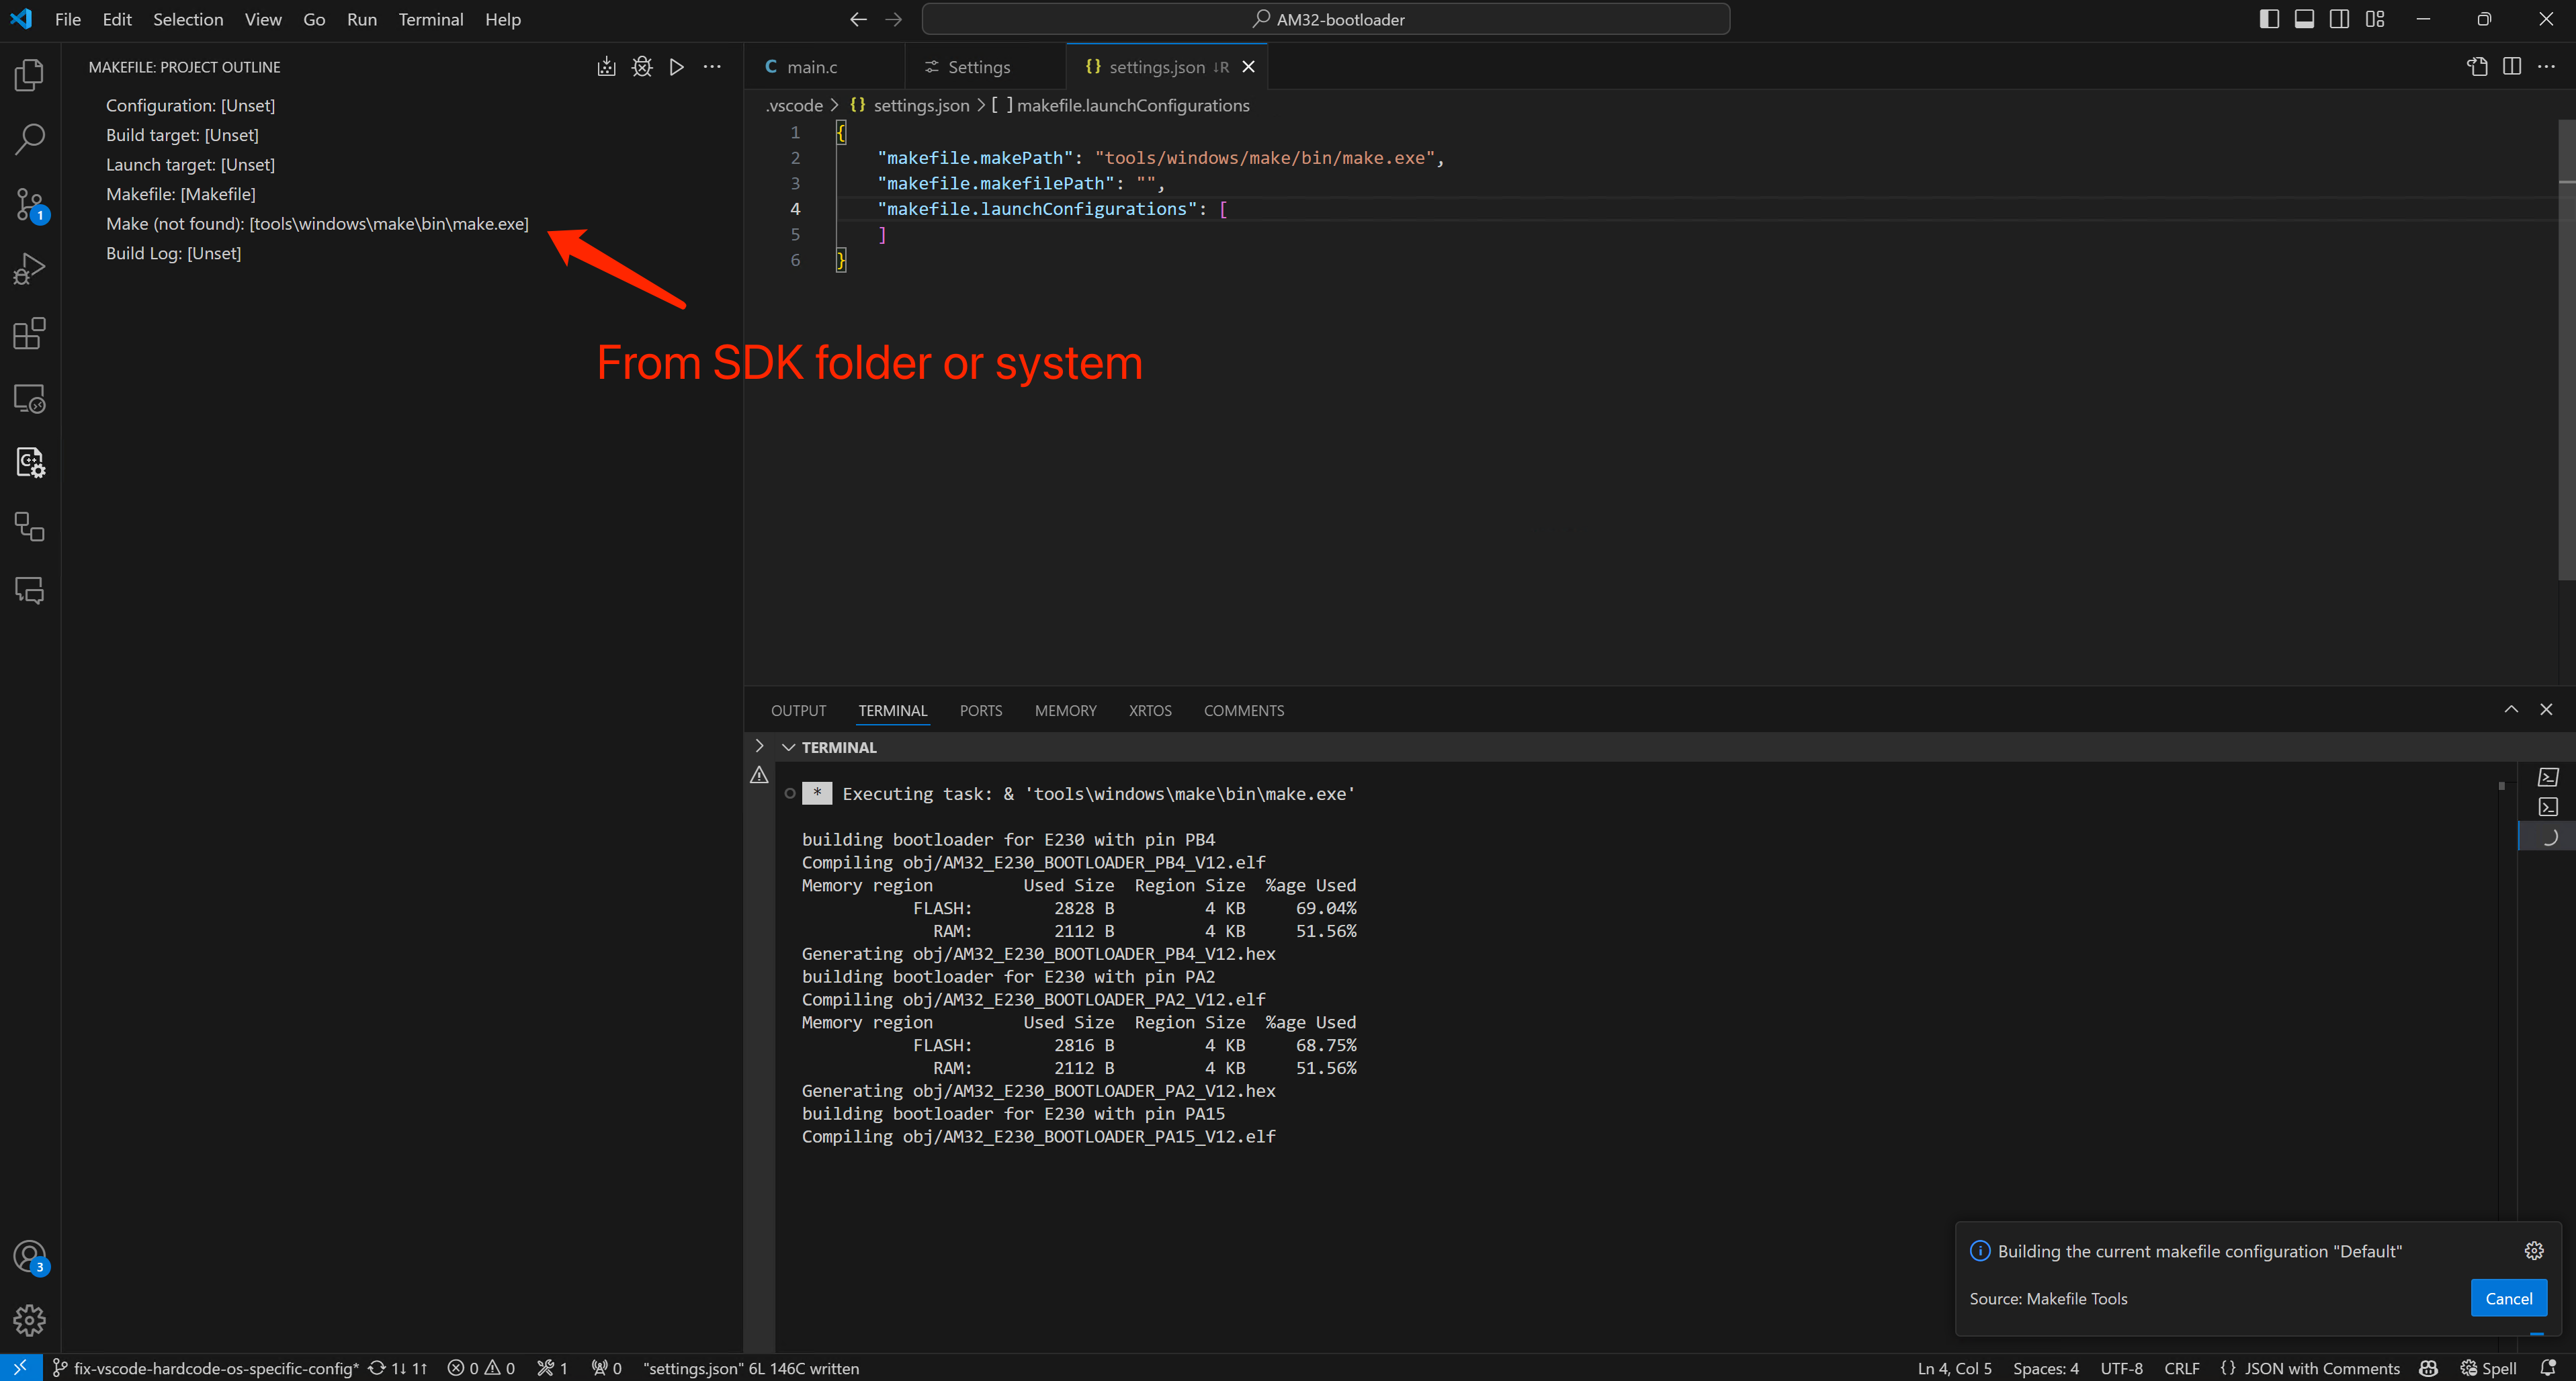Open the Selection menu
The width and height of the screenshot is (2576, 1381).
click(188, 19)
